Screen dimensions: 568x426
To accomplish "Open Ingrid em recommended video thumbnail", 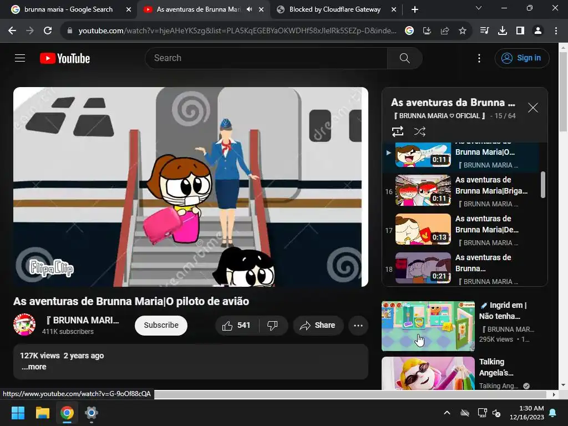I will coord(428,326).
